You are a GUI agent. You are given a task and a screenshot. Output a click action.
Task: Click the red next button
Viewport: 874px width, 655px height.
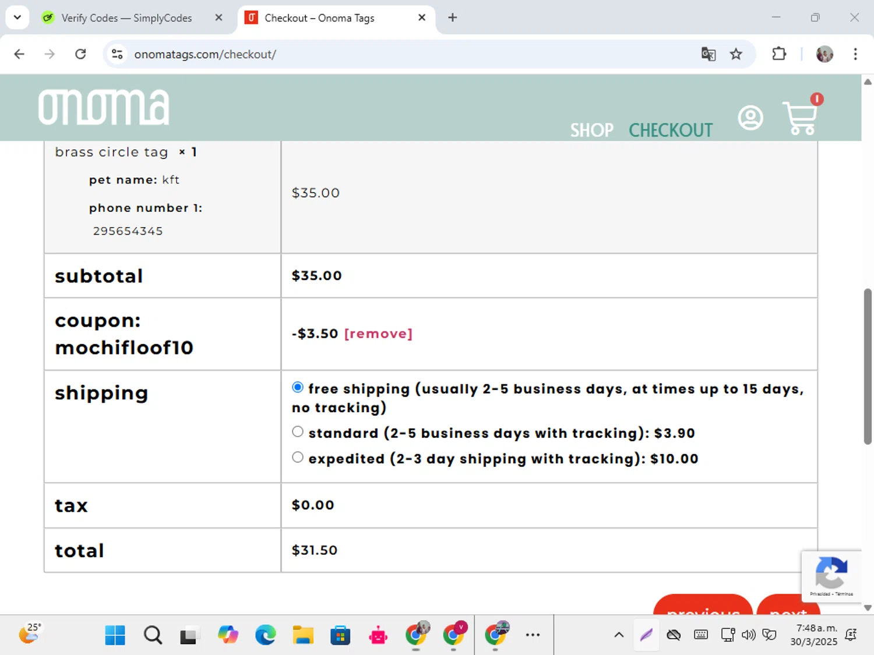pyautogui.click(x=788, y=605)
